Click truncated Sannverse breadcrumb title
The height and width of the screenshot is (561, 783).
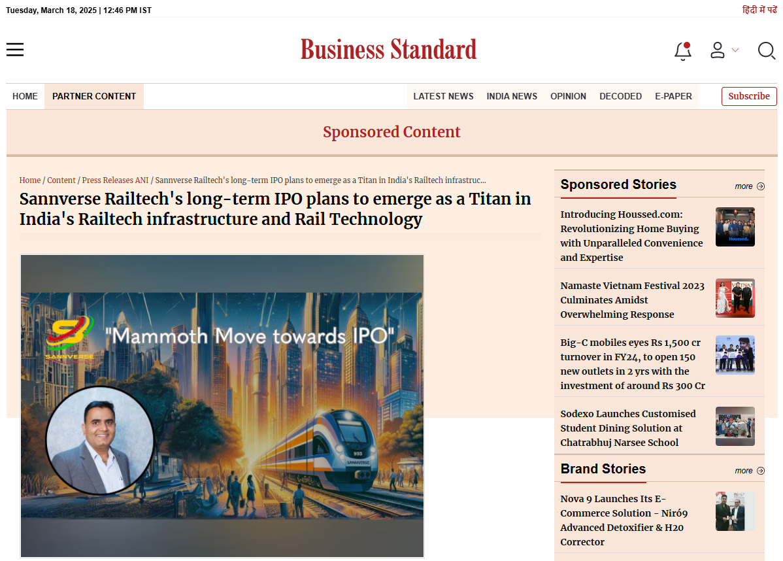321,180
